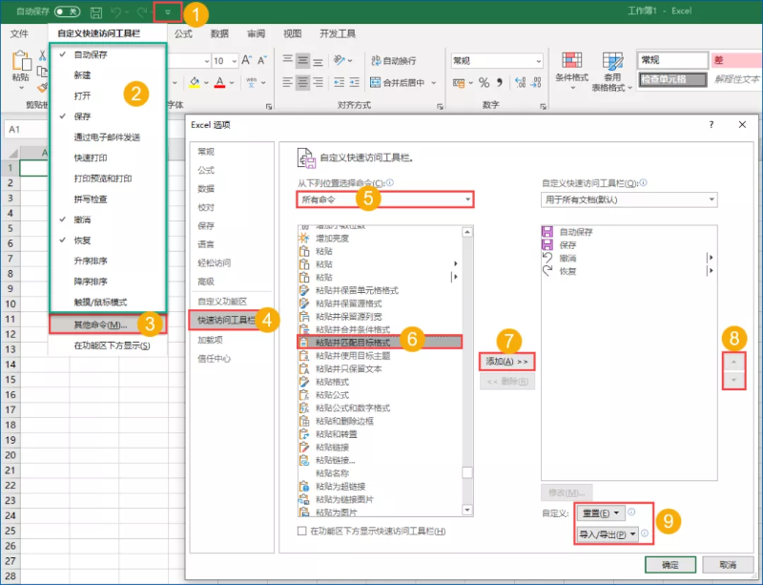Click the 合并后居中 merge button
The image size is (763, 585).
coord(398,82)
